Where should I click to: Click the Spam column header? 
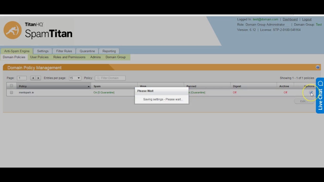click(114, 86)
